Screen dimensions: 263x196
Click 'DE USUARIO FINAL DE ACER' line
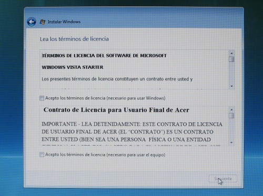(x=127, y=132)
